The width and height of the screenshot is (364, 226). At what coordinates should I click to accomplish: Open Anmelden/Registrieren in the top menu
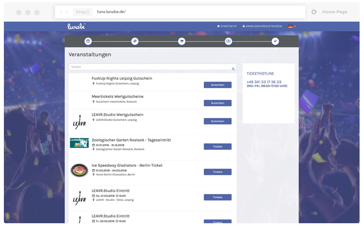262,26
